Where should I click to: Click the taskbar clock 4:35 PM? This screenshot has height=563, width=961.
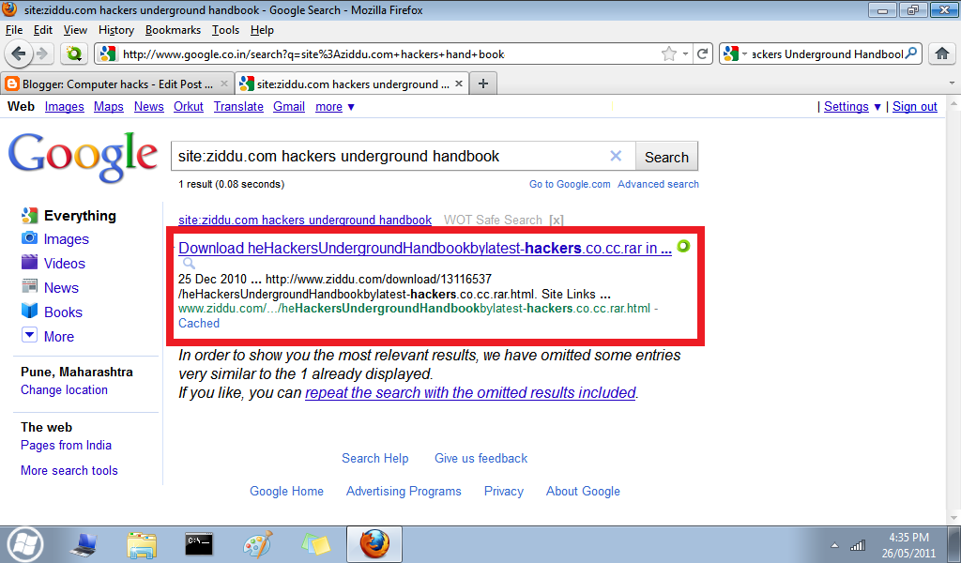tap(908, 538)
